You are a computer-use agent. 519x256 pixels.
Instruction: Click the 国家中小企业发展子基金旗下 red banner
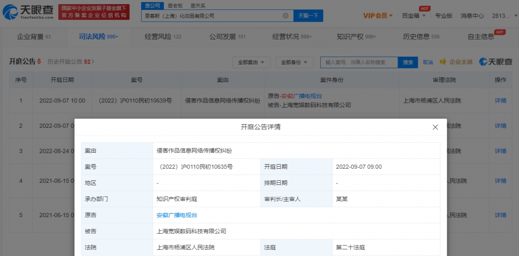coord(94,12)
